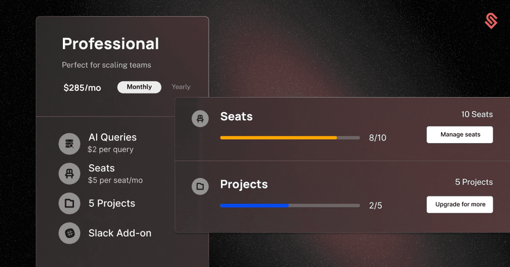Click the Professional plan title
Image resolution: width=510 pixels, height=267 pixels.
110,44
